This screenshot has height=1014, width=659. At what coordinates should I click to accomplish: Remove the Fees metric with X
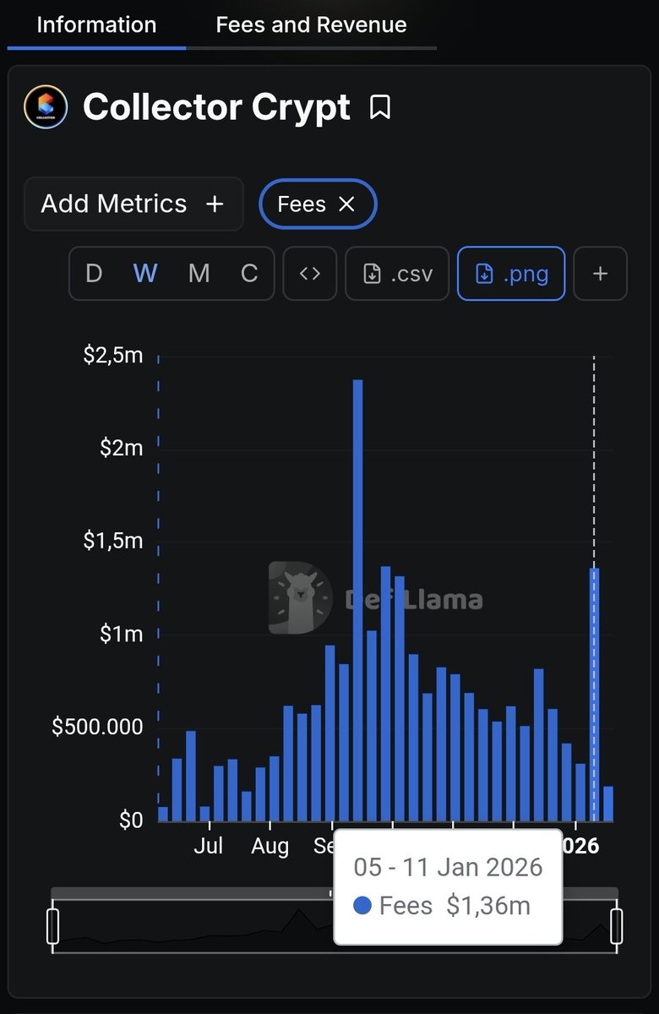pyautogui.click(x=346, y=204)
